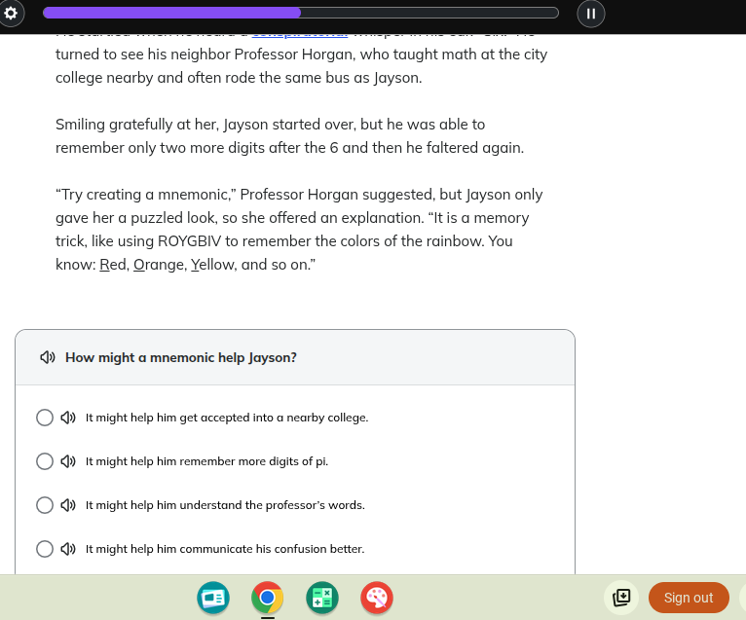Pick 'understand the professor's words' radio option
Viewport: 746px width, 620px height.
pos(45,505)
